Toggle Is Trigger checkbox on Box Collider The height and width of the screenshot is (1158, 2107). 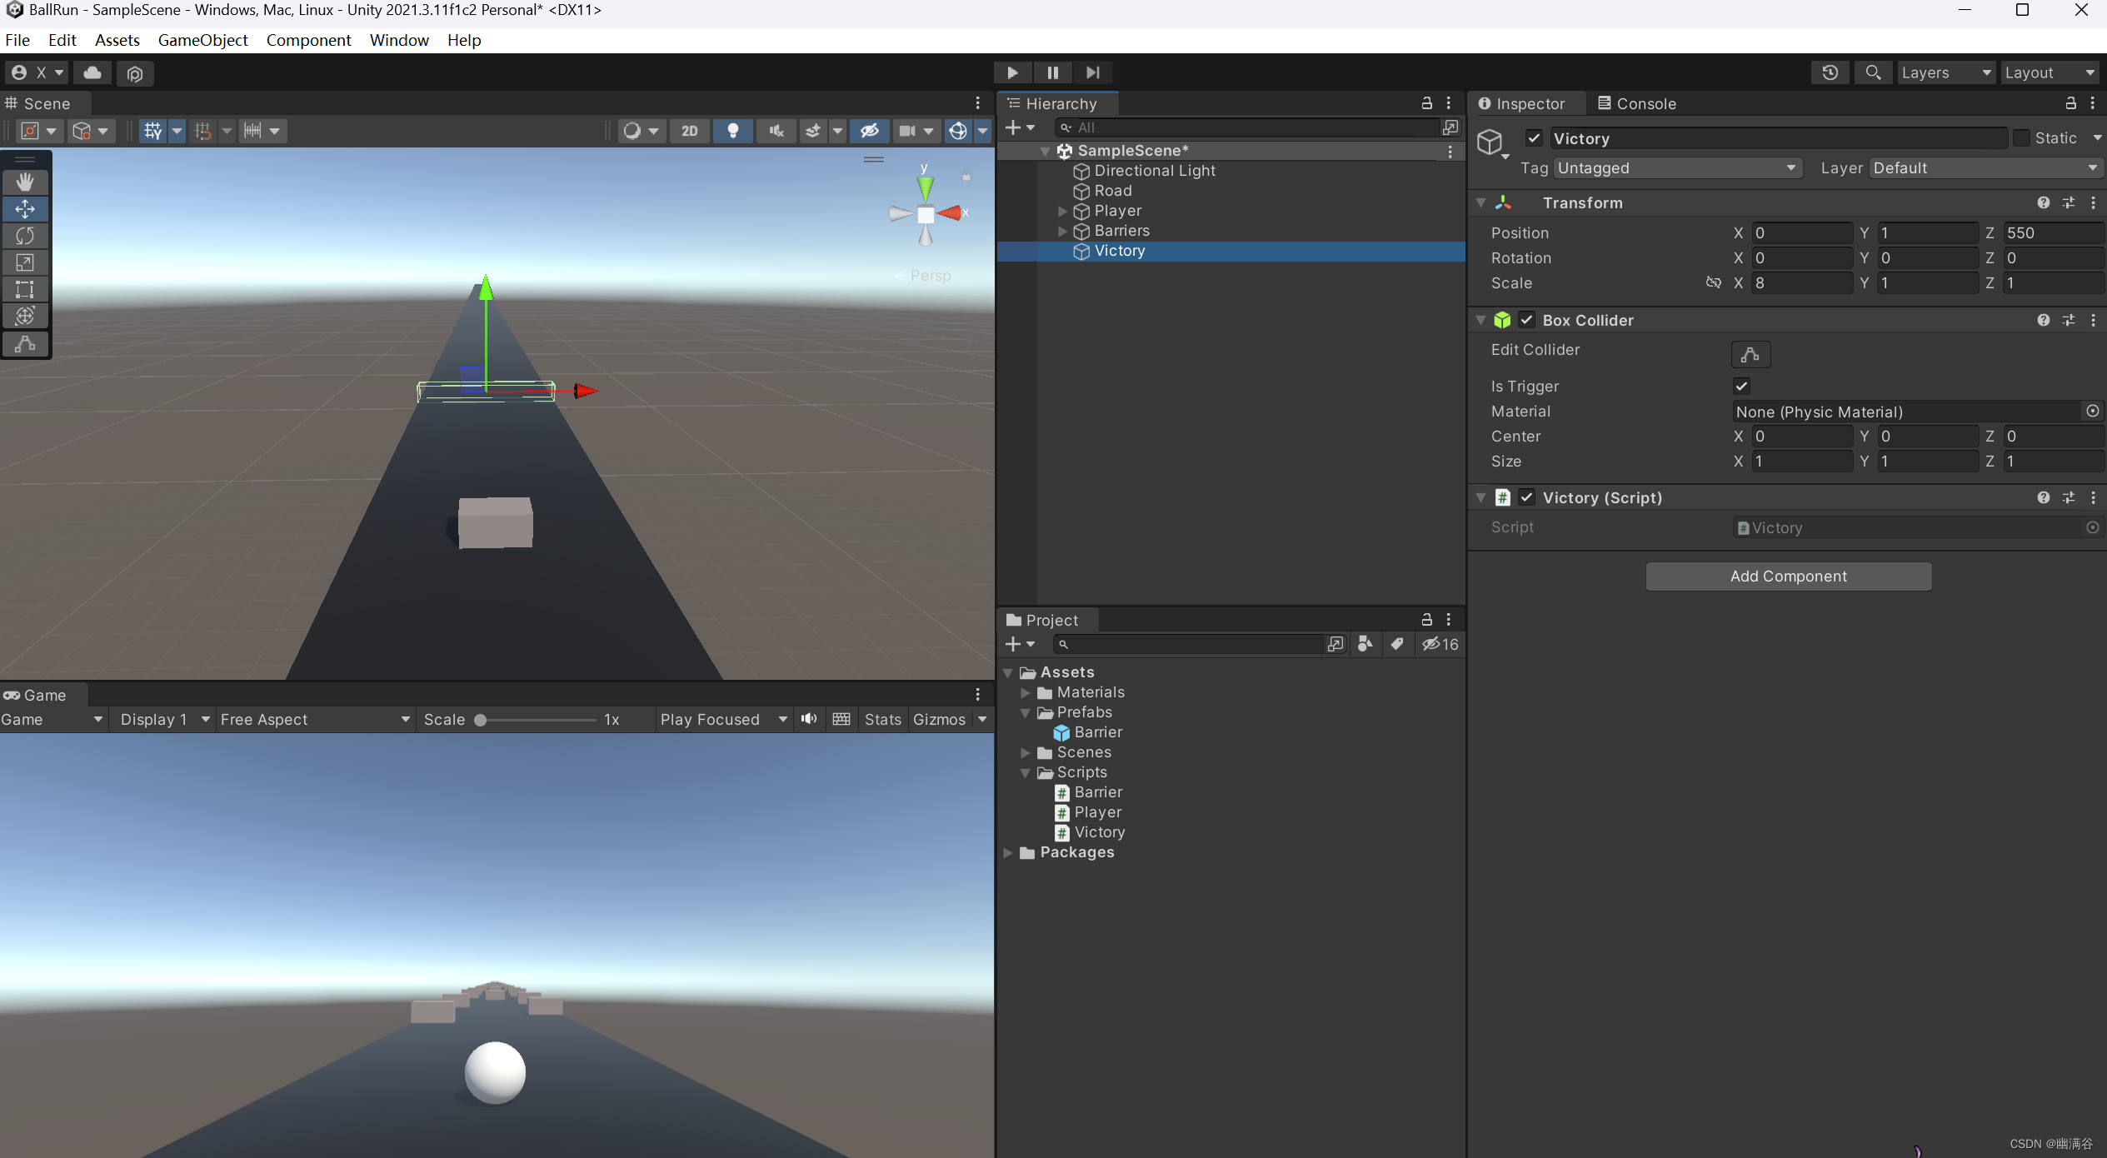coord(1740,385)
